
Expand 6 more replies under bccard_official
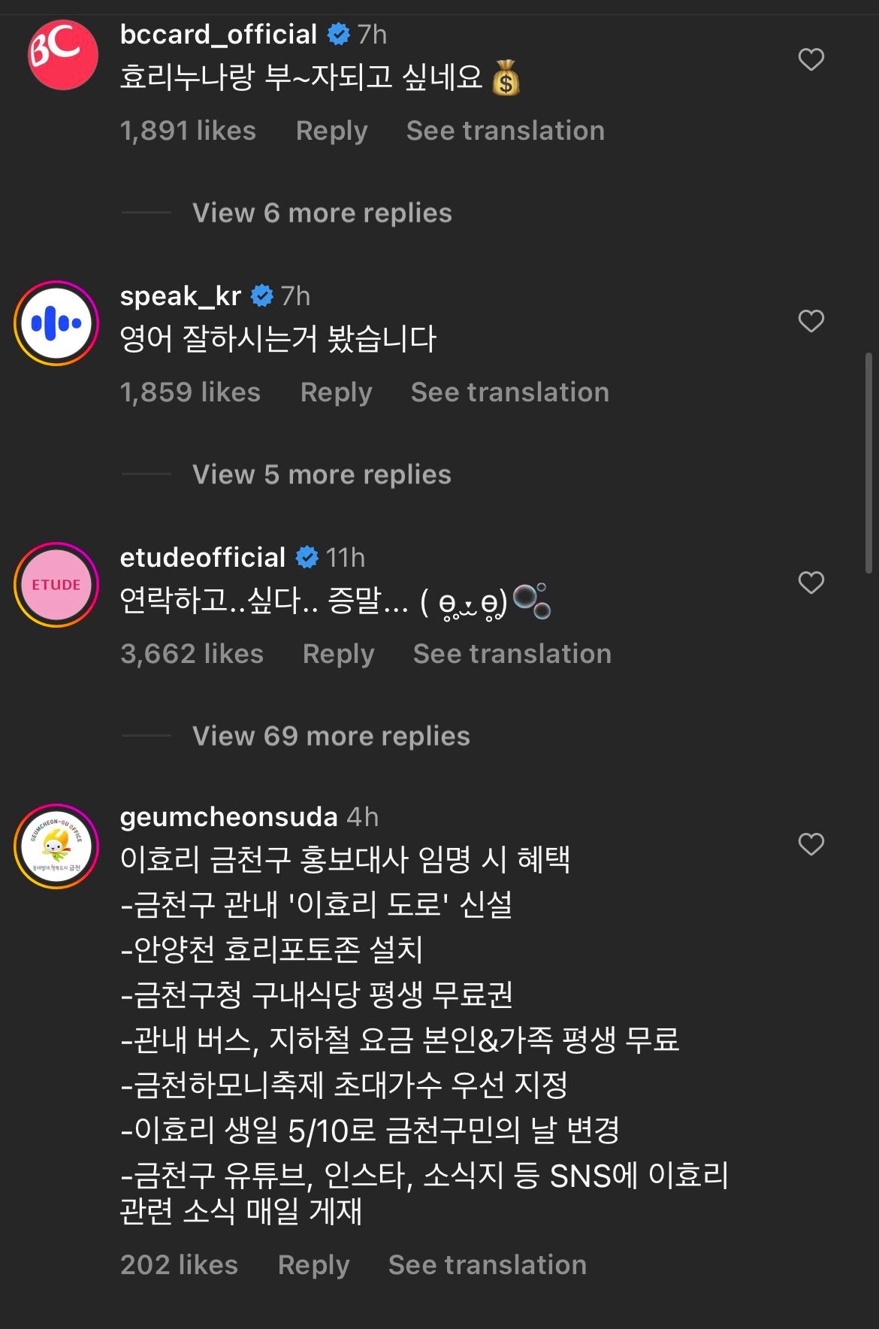pos(322,213)
